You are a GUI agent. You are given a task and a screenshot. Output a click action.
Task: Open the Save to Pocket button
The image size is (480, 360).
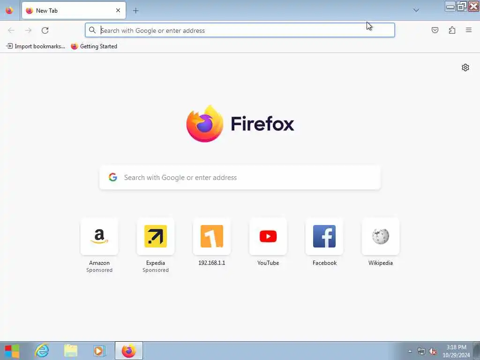click(x=435, y=30)
